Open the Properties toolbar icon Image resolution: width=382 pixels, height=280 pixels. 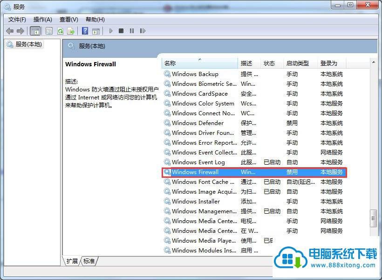[49, 31]
